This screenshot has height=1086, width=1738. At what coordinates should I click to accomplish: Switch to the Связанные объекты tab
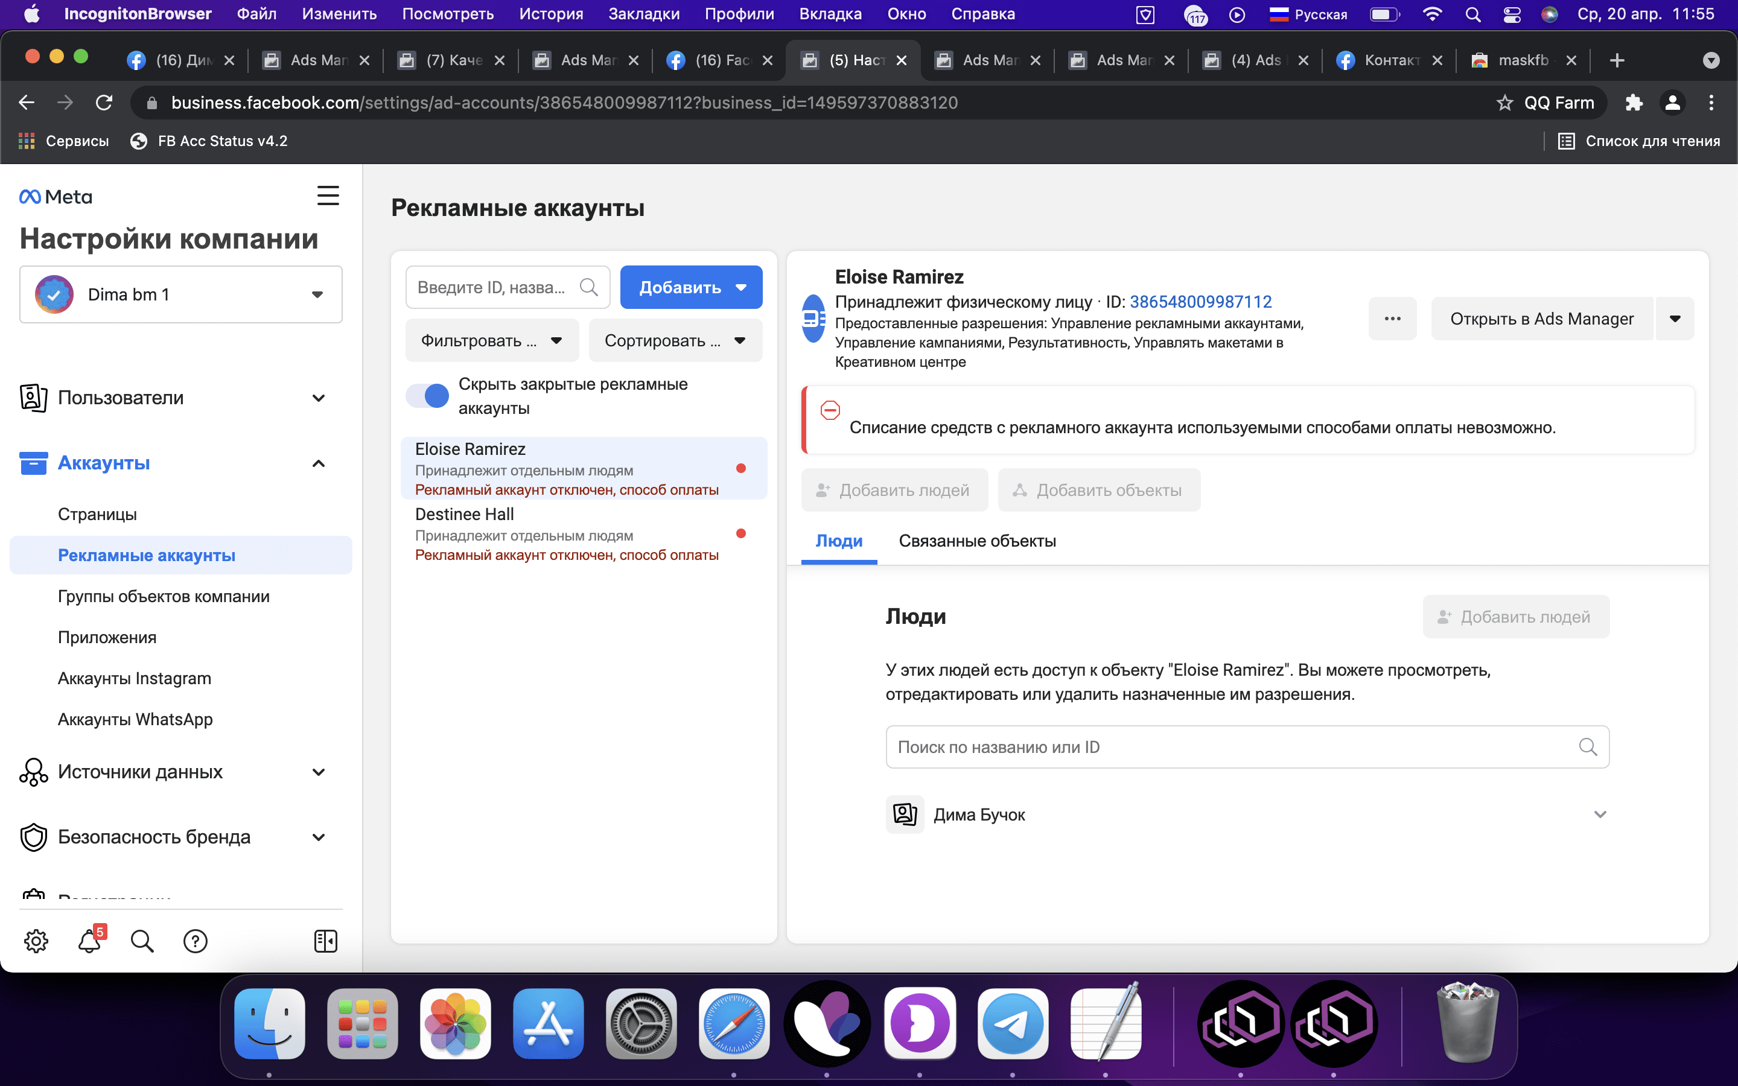click(x=978, y=541)
